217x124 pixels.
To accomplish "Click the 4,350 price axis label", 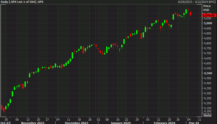I will tap(207, 88).
